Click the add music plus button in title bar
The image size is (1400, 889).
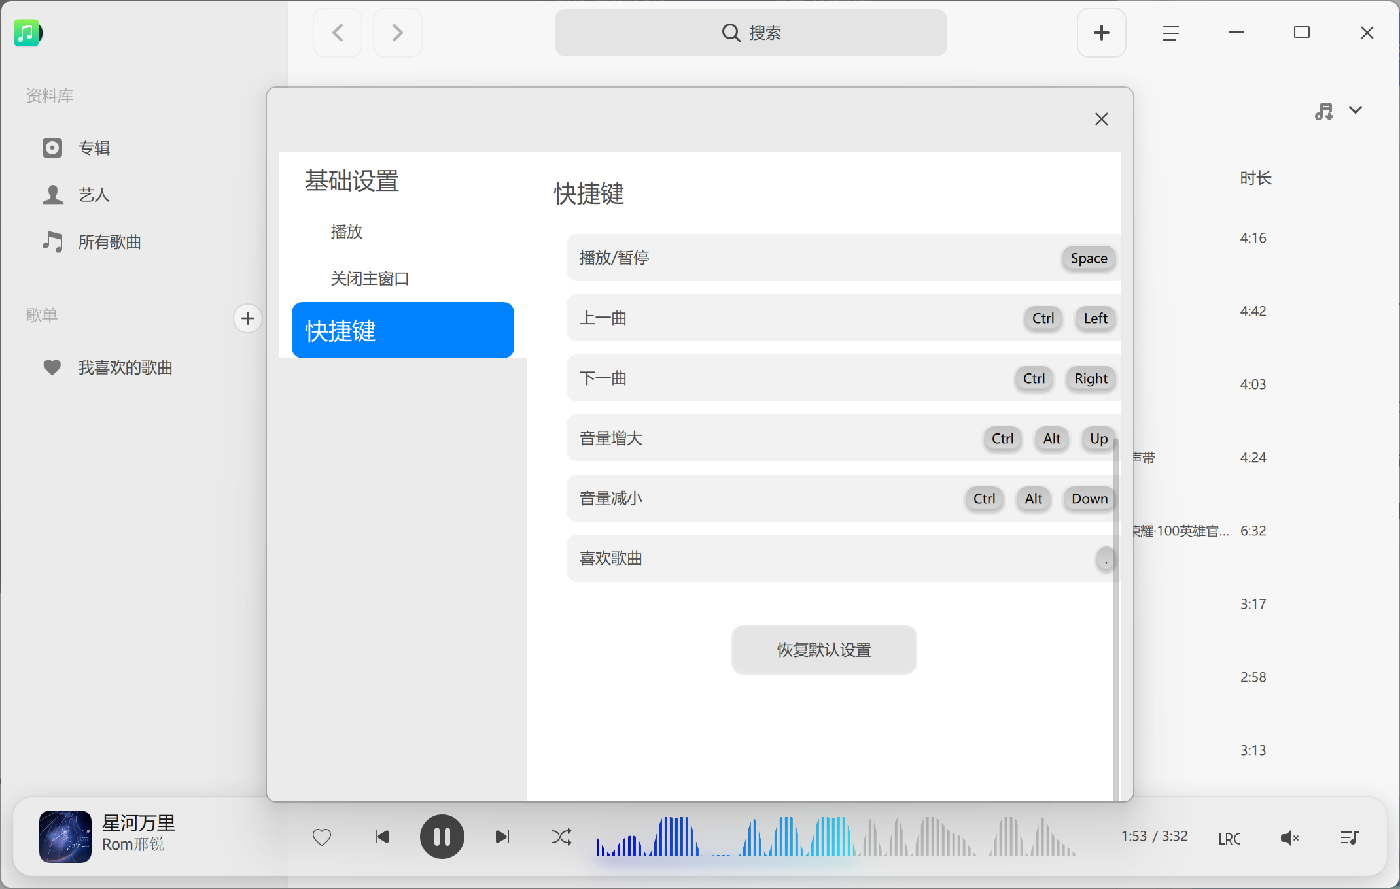pyautogui.click(x=1102, y=33)
